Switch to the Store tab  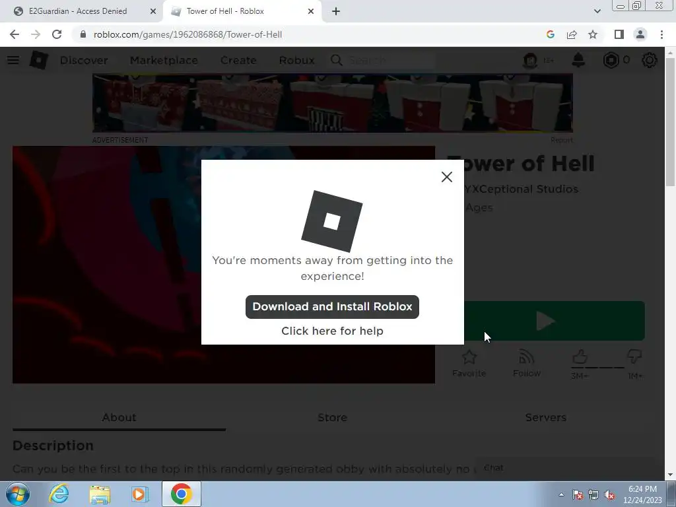333,417
